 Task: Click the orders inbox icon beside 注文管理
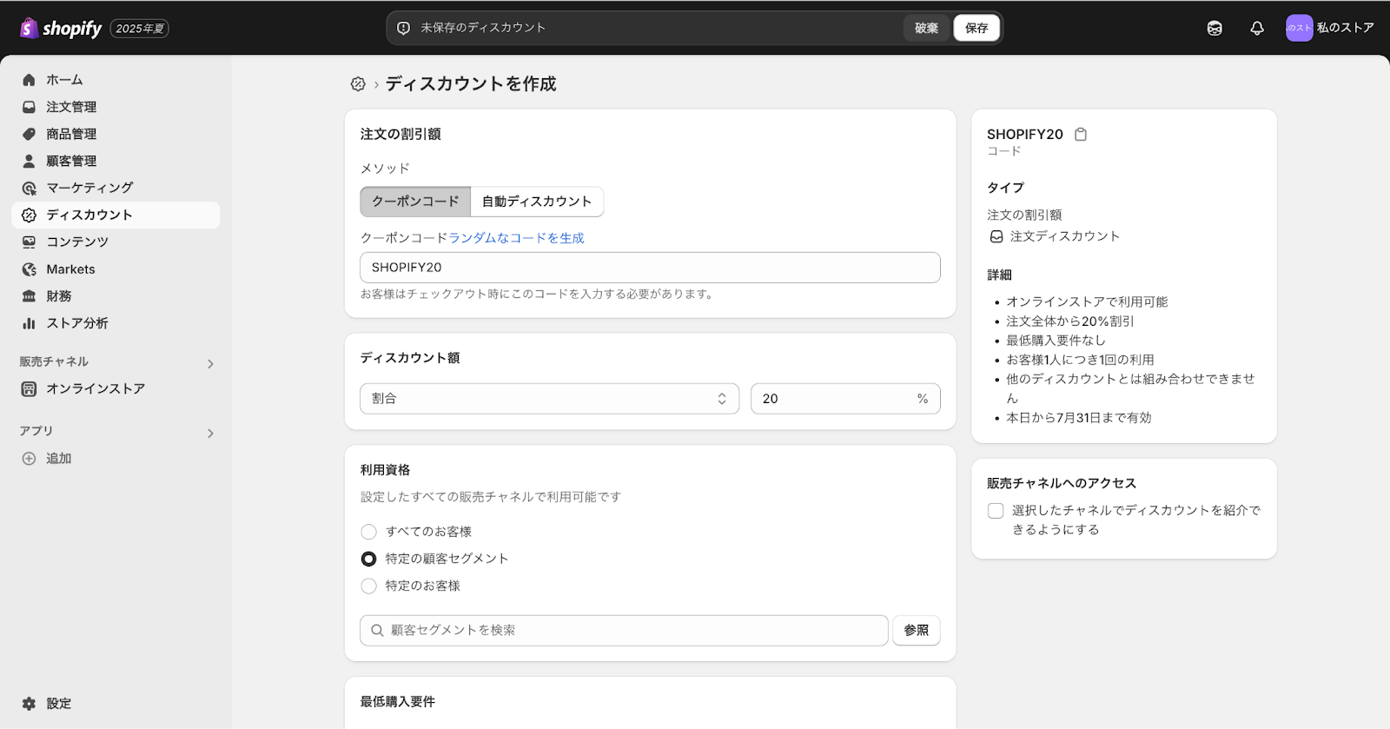coord(29,107)
